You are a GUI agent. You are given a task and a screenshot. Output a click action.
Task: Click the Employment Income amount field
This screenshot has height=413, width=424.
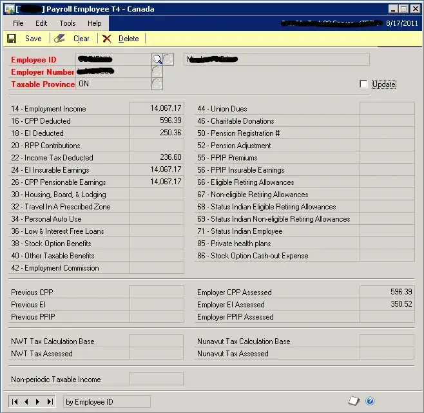tap(156, 108)
